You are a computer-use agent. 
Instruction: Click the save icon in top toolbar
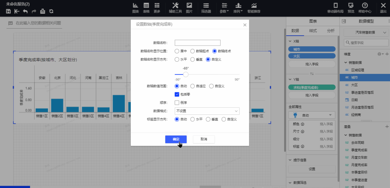click(x=8, y=11)
